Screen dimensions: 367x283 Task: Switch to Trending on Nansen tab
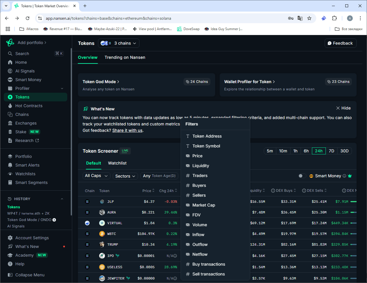[x=125, y=57]
